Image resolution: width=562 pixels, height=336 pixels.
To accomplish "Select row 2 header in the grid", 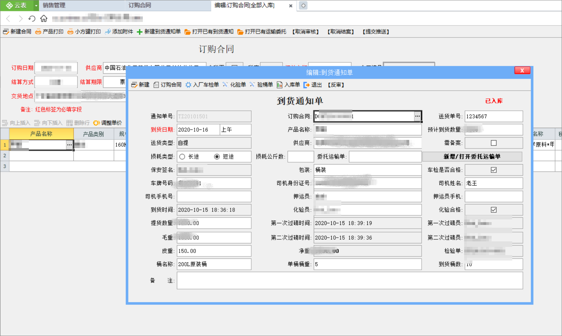I will point(5,156).
